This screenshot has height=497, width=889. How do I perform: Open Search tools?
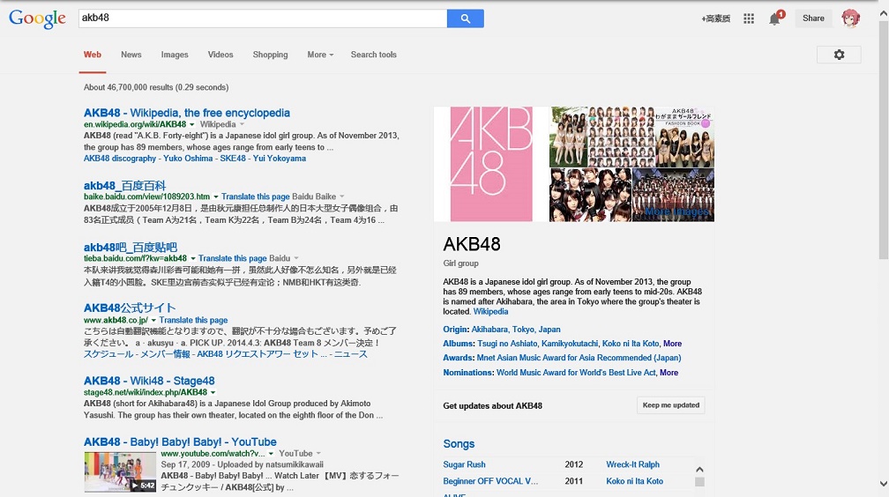coord(374,55)
